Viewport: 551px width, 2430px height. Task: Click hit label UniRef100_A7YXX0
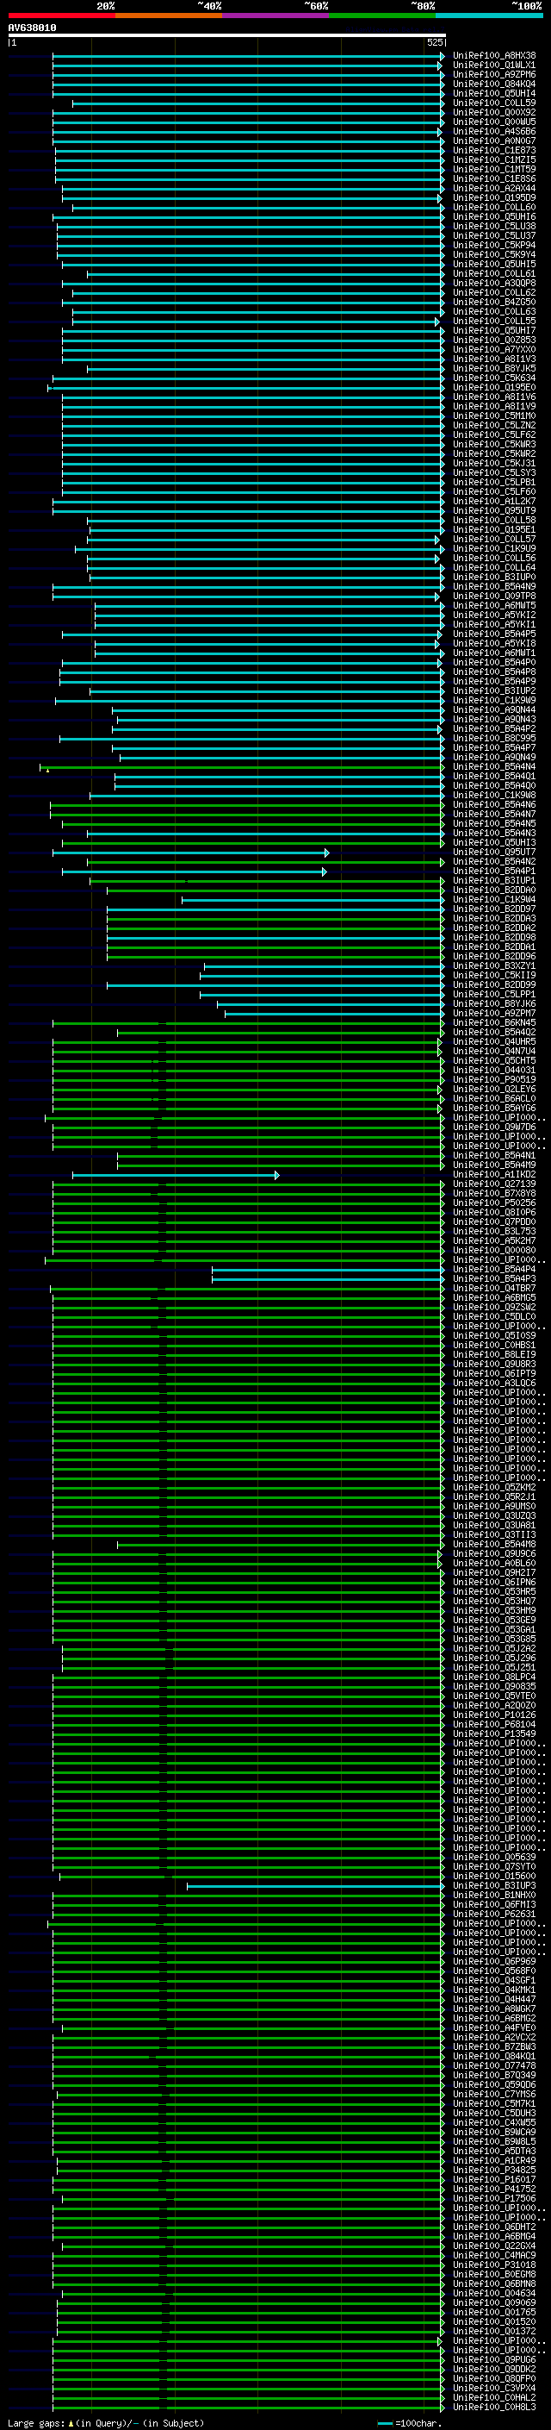coord(493,350)
